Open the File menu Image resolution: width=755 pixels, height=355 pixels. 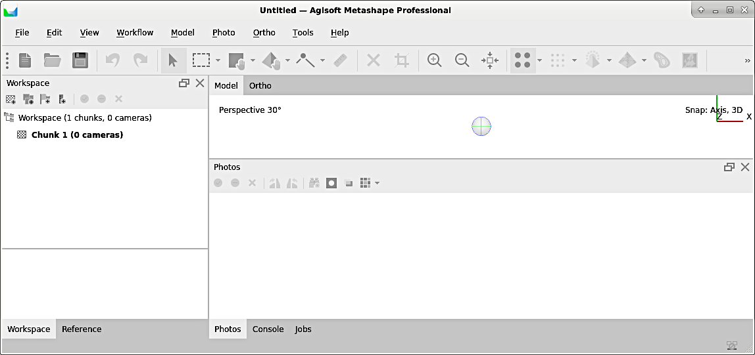[22, 33]
